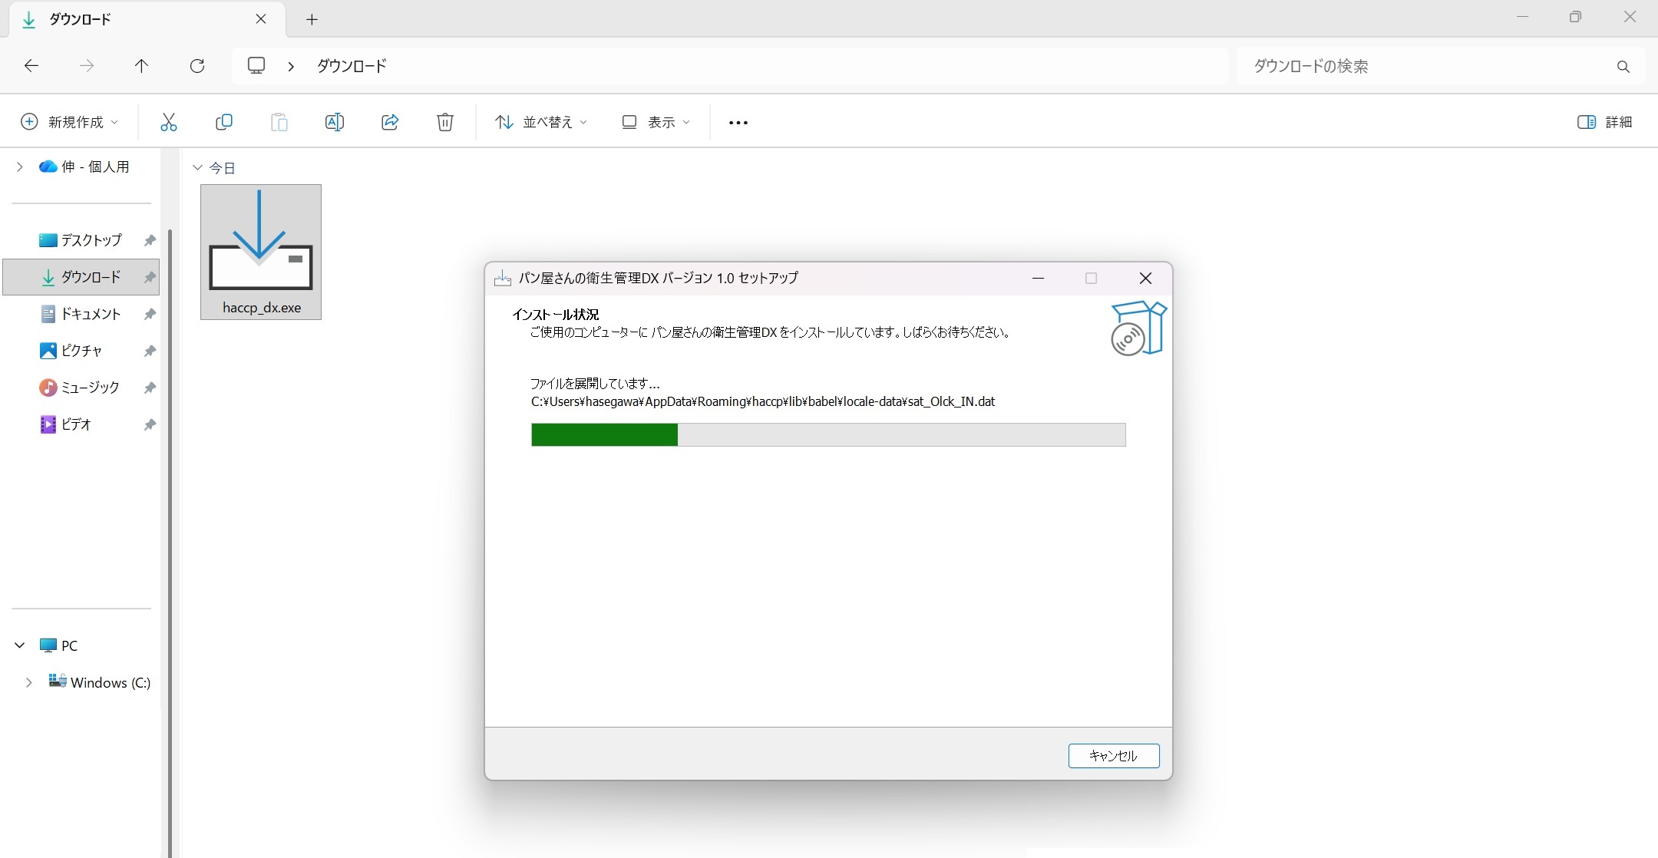Expand the Windows (C:) tree node
Screen dimensions: 1658x858
[28, 682]
